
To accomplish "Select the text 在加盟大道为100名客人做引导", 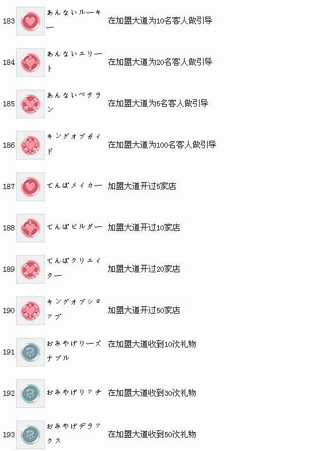I will click(162, 145).
